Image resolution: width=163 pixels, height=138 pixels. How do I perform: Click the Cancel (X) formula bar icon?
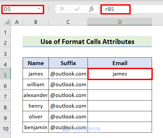62,9
